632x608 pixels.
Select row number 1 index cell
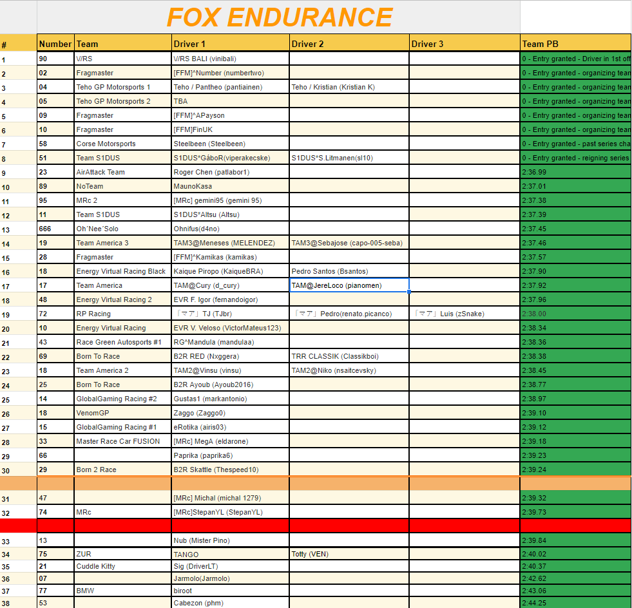[18, 59]
